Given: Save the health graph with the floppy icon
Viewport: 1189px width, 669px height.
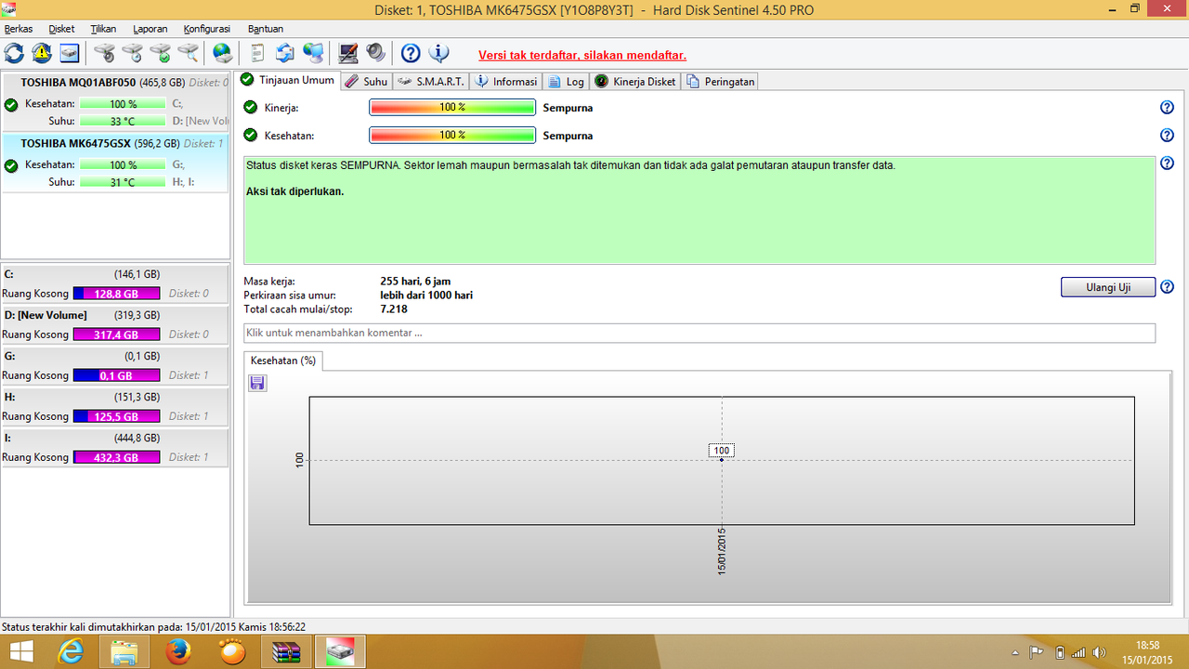Looking at the screenshot, I should pyautogui.click(x=257, y=383).
